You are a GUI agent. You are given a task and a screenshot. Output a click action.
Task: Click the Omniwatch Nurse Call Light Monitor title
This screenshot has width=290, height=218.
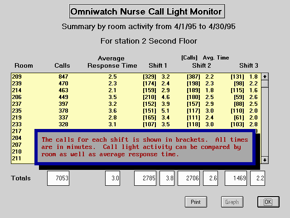pyautogui.click(x=147, y=11)
